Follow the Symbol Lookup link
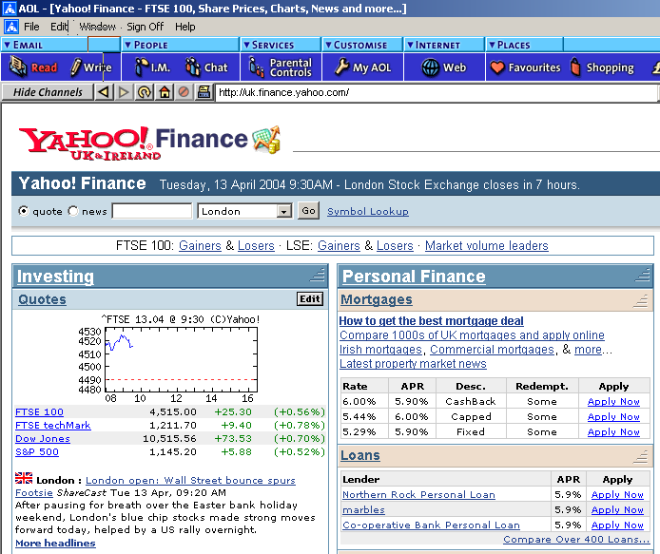Viewport: 660px width, 554px height. [367, 211]
